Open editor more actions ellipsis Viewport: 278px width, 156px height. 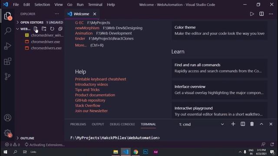click(x=271, y=14)
